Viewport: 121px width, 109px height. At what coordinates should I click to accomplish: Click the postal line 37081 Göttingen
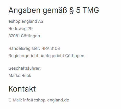point(24,36)
